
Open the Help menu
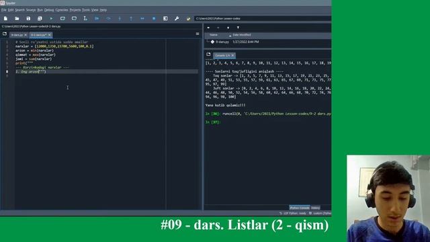pyautogui.click(x=103, y=10)
